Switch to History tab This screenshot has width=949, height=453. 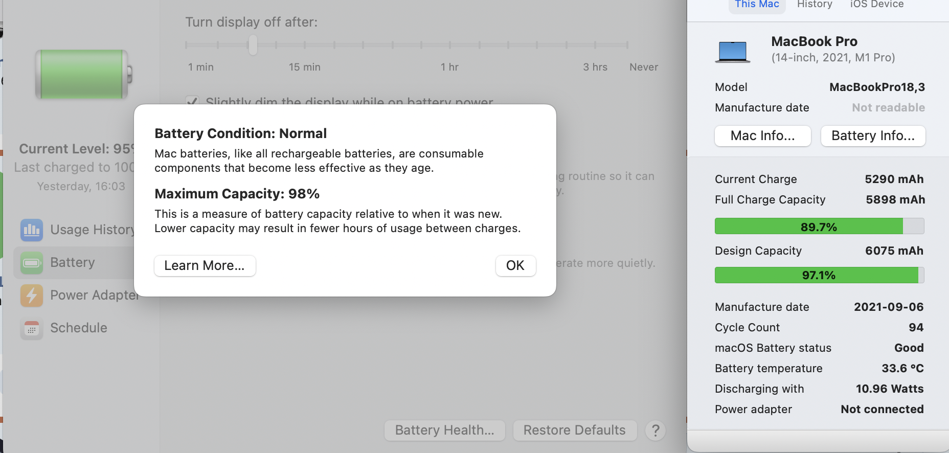(x=815, y=5)
